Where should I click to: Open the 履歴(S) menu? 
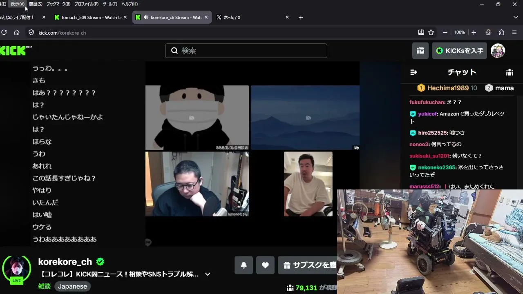point(36,4)
